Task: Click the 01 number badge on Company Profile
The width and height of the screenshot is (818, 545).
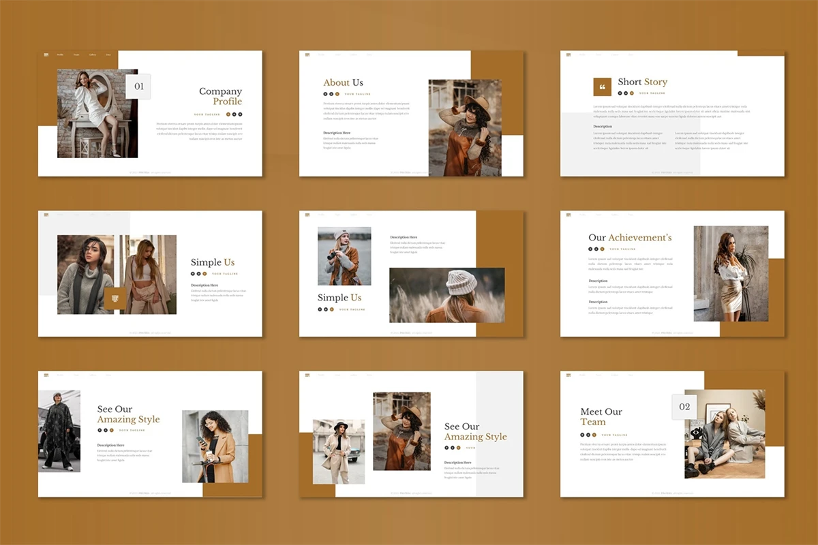Action: click(x=138, y=87)
